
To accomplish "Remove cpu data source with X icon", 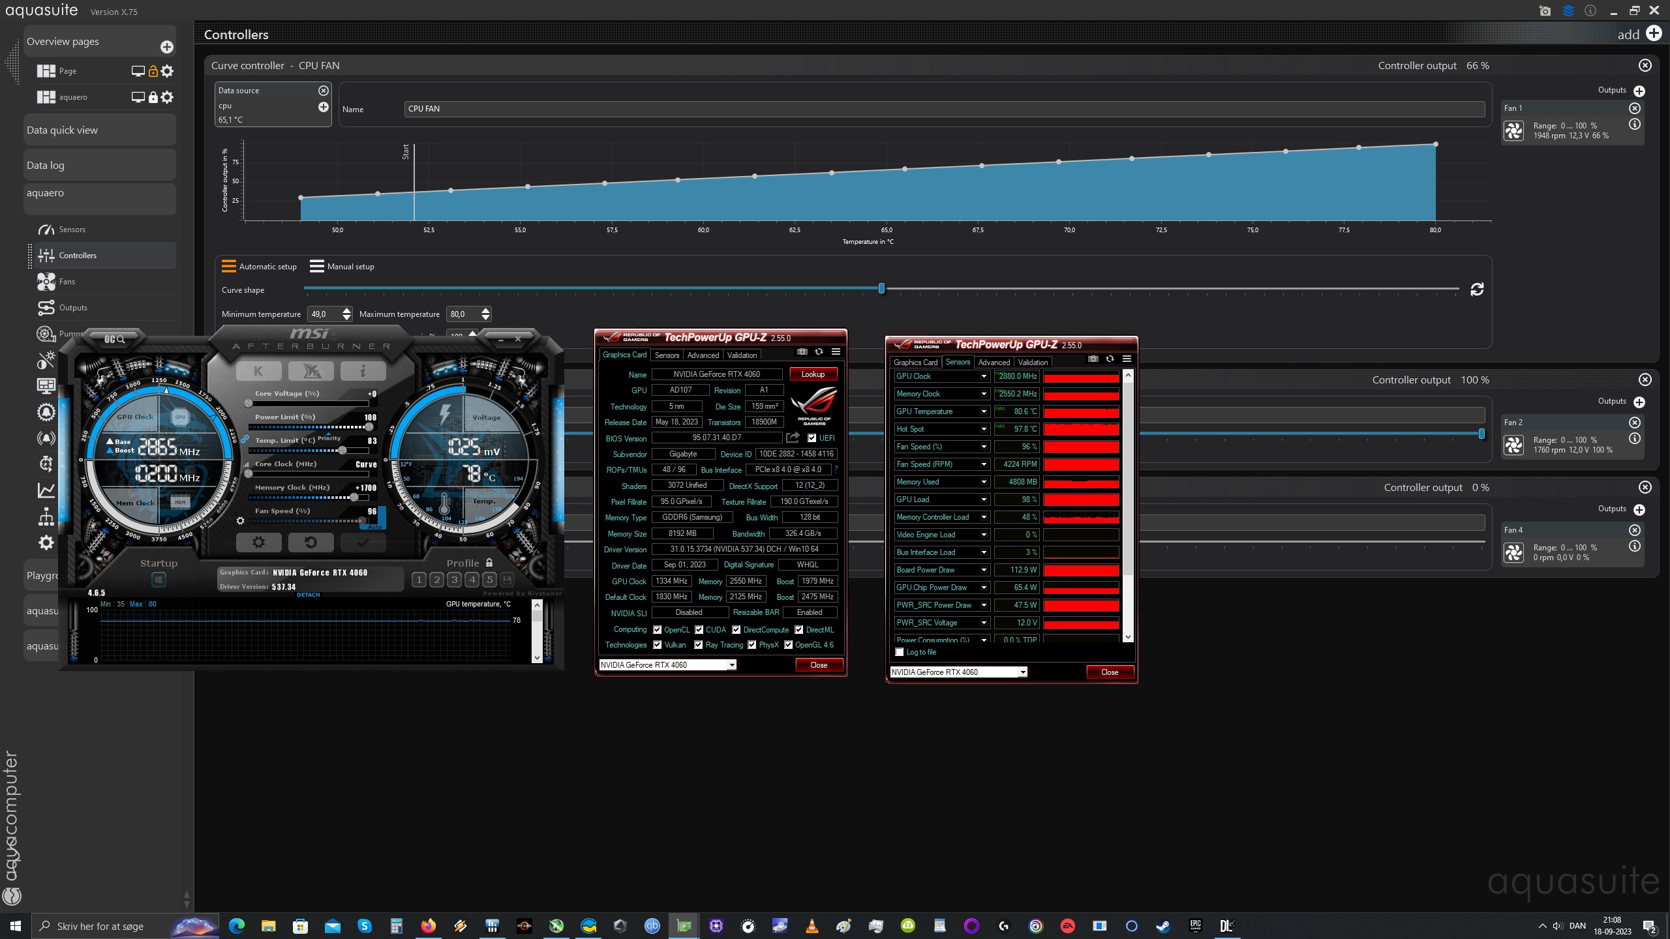I will [324, 91].
